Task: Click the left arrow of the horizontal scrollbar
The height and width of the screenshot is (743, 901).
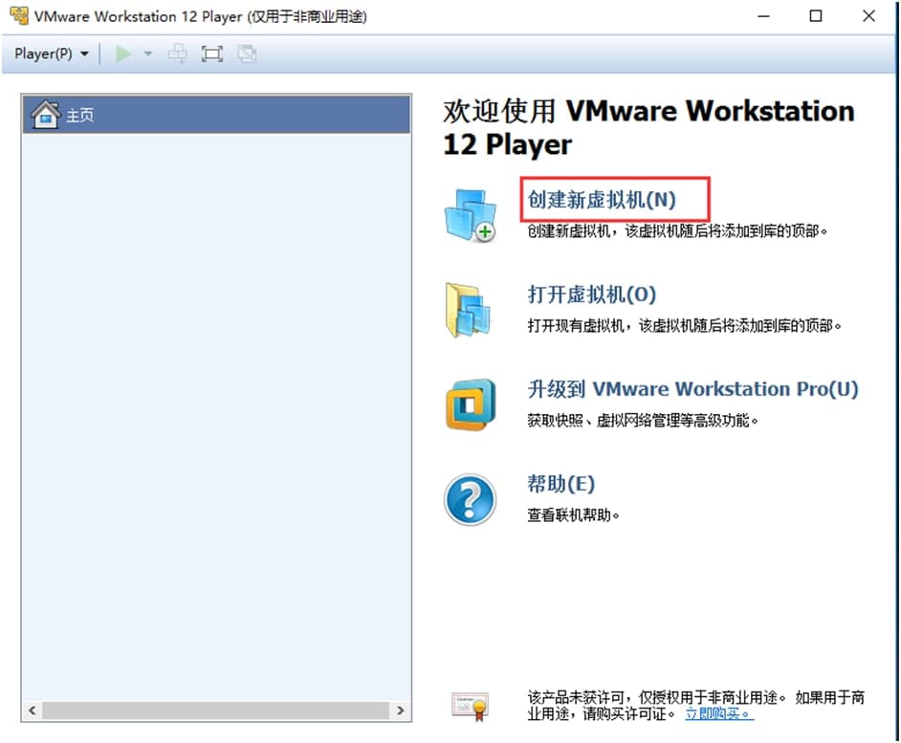Action: [32, 710]
